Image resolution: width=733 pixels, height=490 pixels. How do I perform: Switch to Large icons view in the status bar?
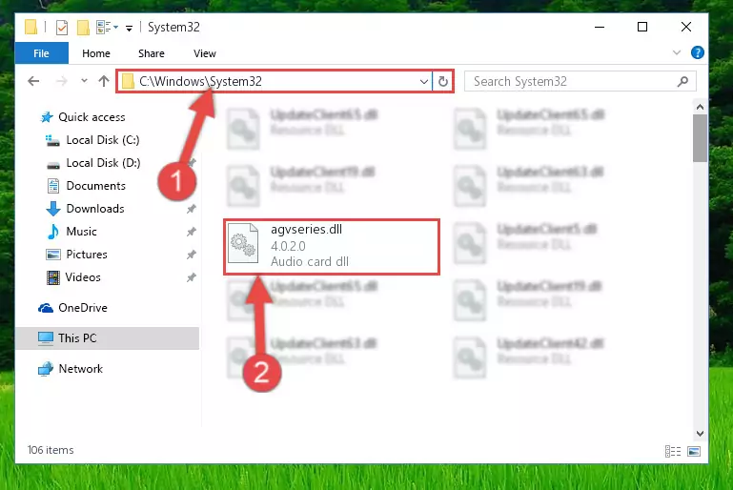[694, 451]
